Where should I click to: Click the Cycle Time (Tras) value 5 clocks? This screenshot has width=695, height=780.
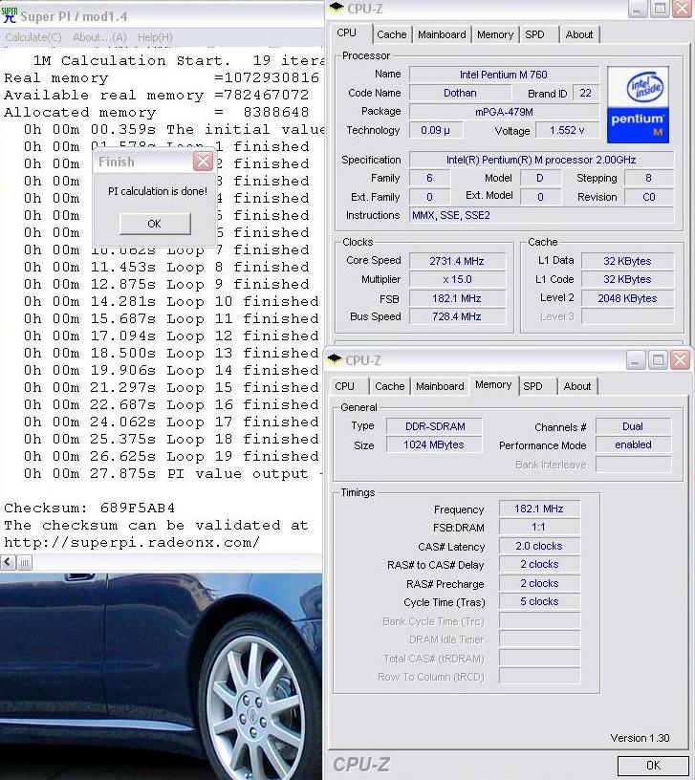point(539,601)
